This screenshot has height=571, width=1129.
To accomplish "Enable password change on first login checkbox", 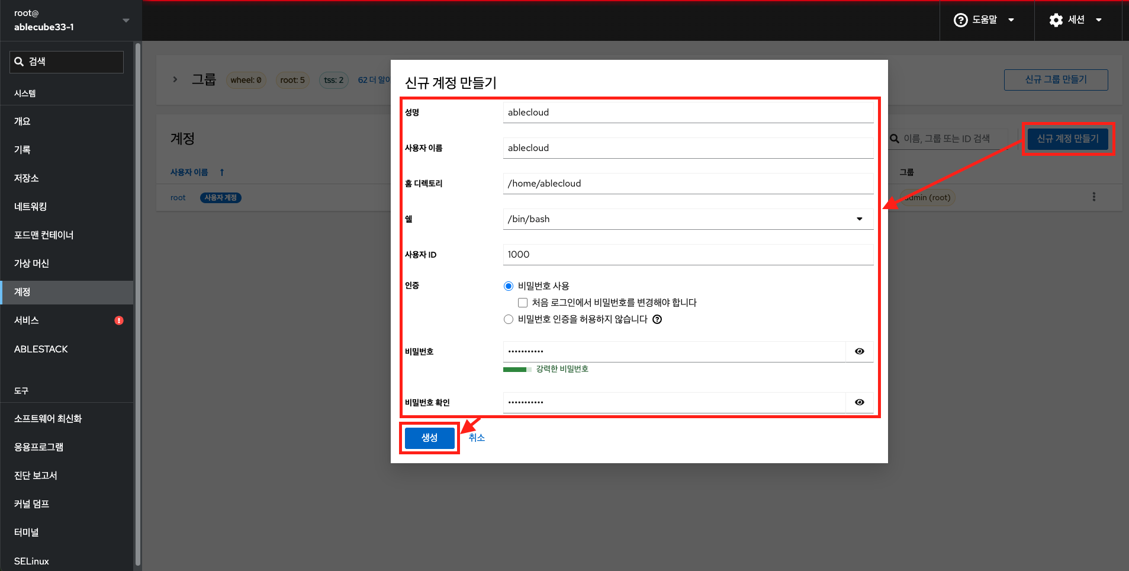I will (523, 303).
